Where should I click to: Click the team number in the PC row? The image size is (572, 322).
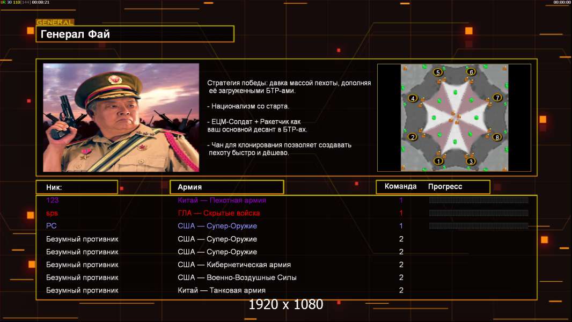(x=401, y=226)
